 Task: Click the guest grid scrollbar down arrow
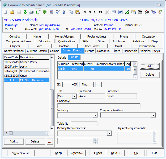click(135, 77)
